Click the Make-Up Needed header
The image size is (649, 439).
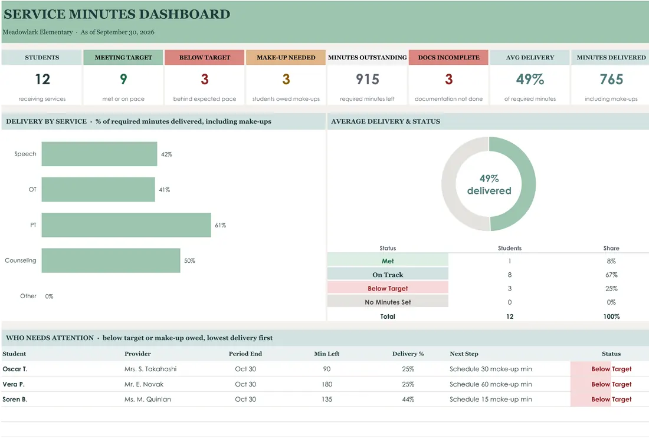(x=286, y=58)
